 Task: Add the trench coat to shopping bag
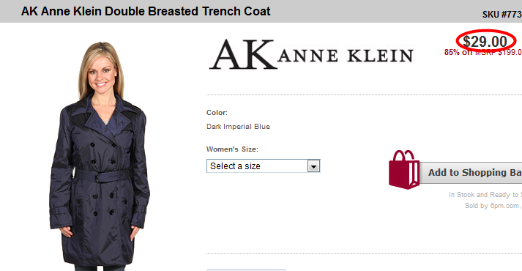(472, 172)
